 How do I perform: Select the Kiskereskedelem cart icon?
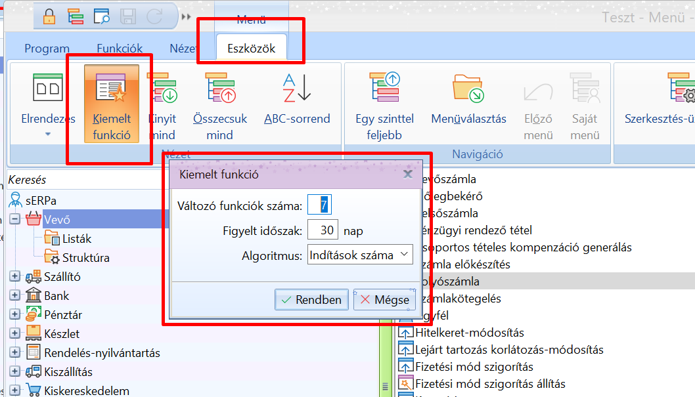point(34,390)
